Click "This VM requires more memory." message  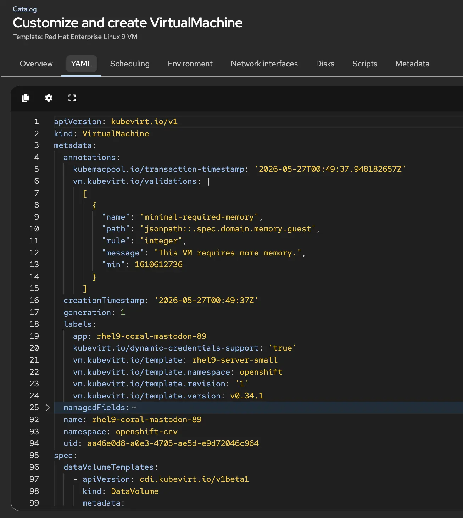[x=228, y=253]
